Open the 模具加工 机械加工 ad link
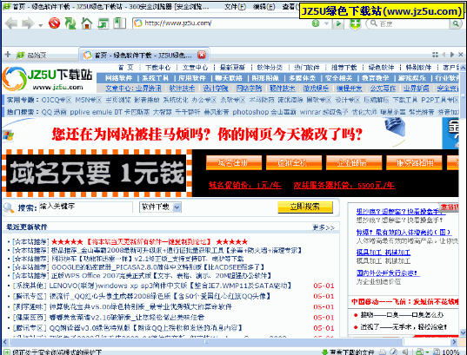 (384, 253)
